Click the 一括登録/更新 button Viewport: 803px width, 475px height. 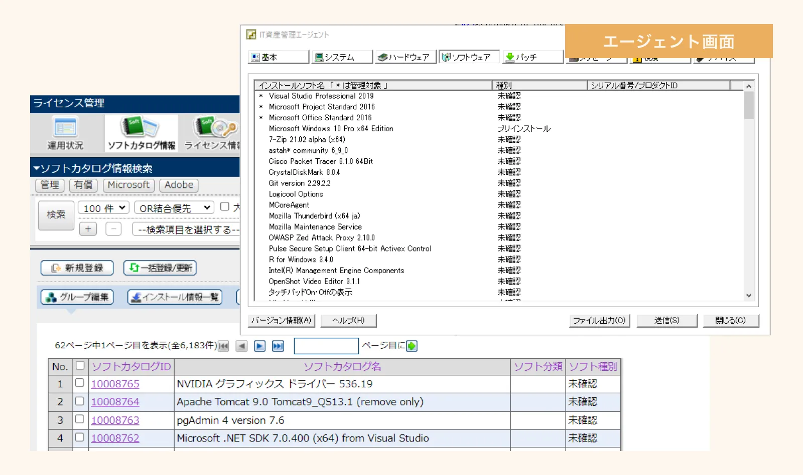160,268
